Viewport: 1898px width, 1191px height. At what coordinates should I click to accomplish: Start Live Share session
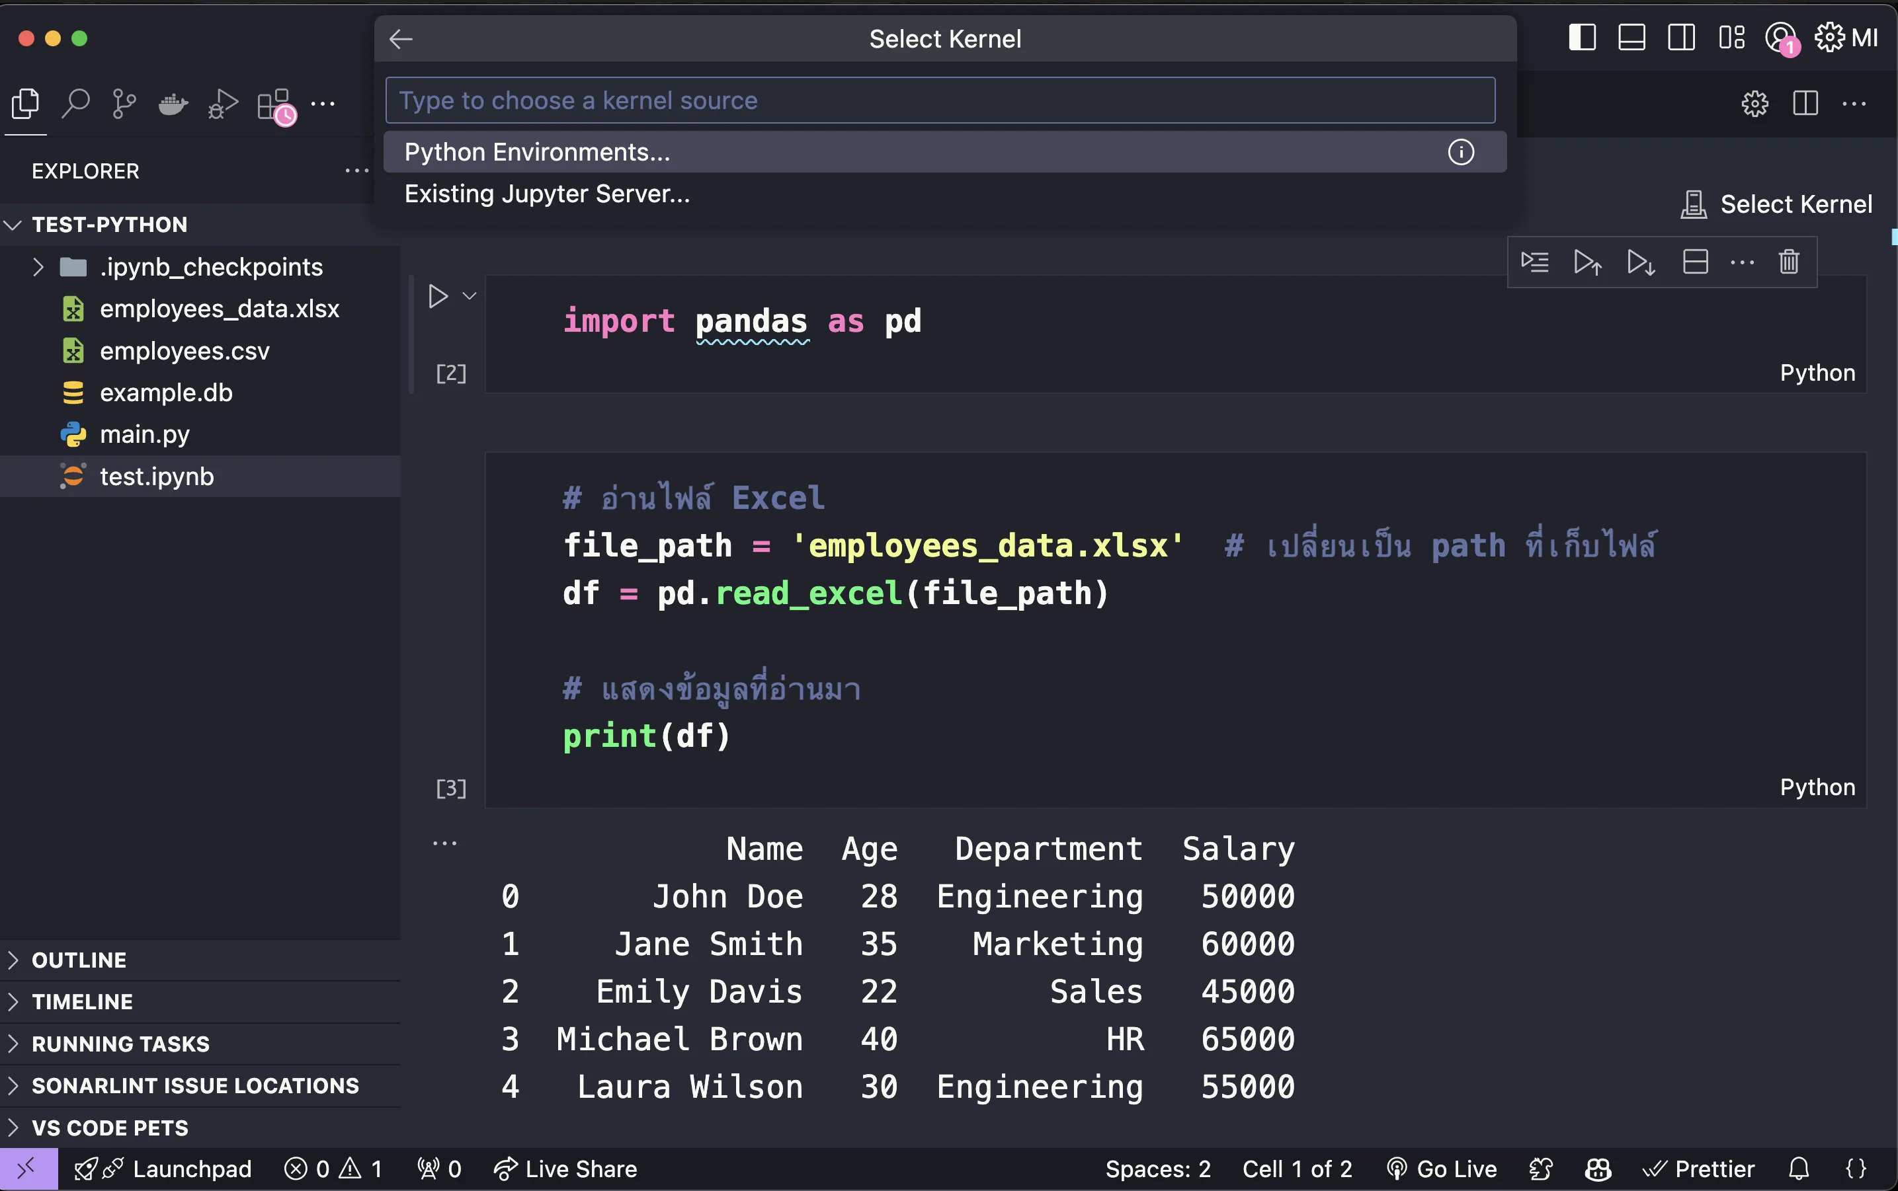564,1169
